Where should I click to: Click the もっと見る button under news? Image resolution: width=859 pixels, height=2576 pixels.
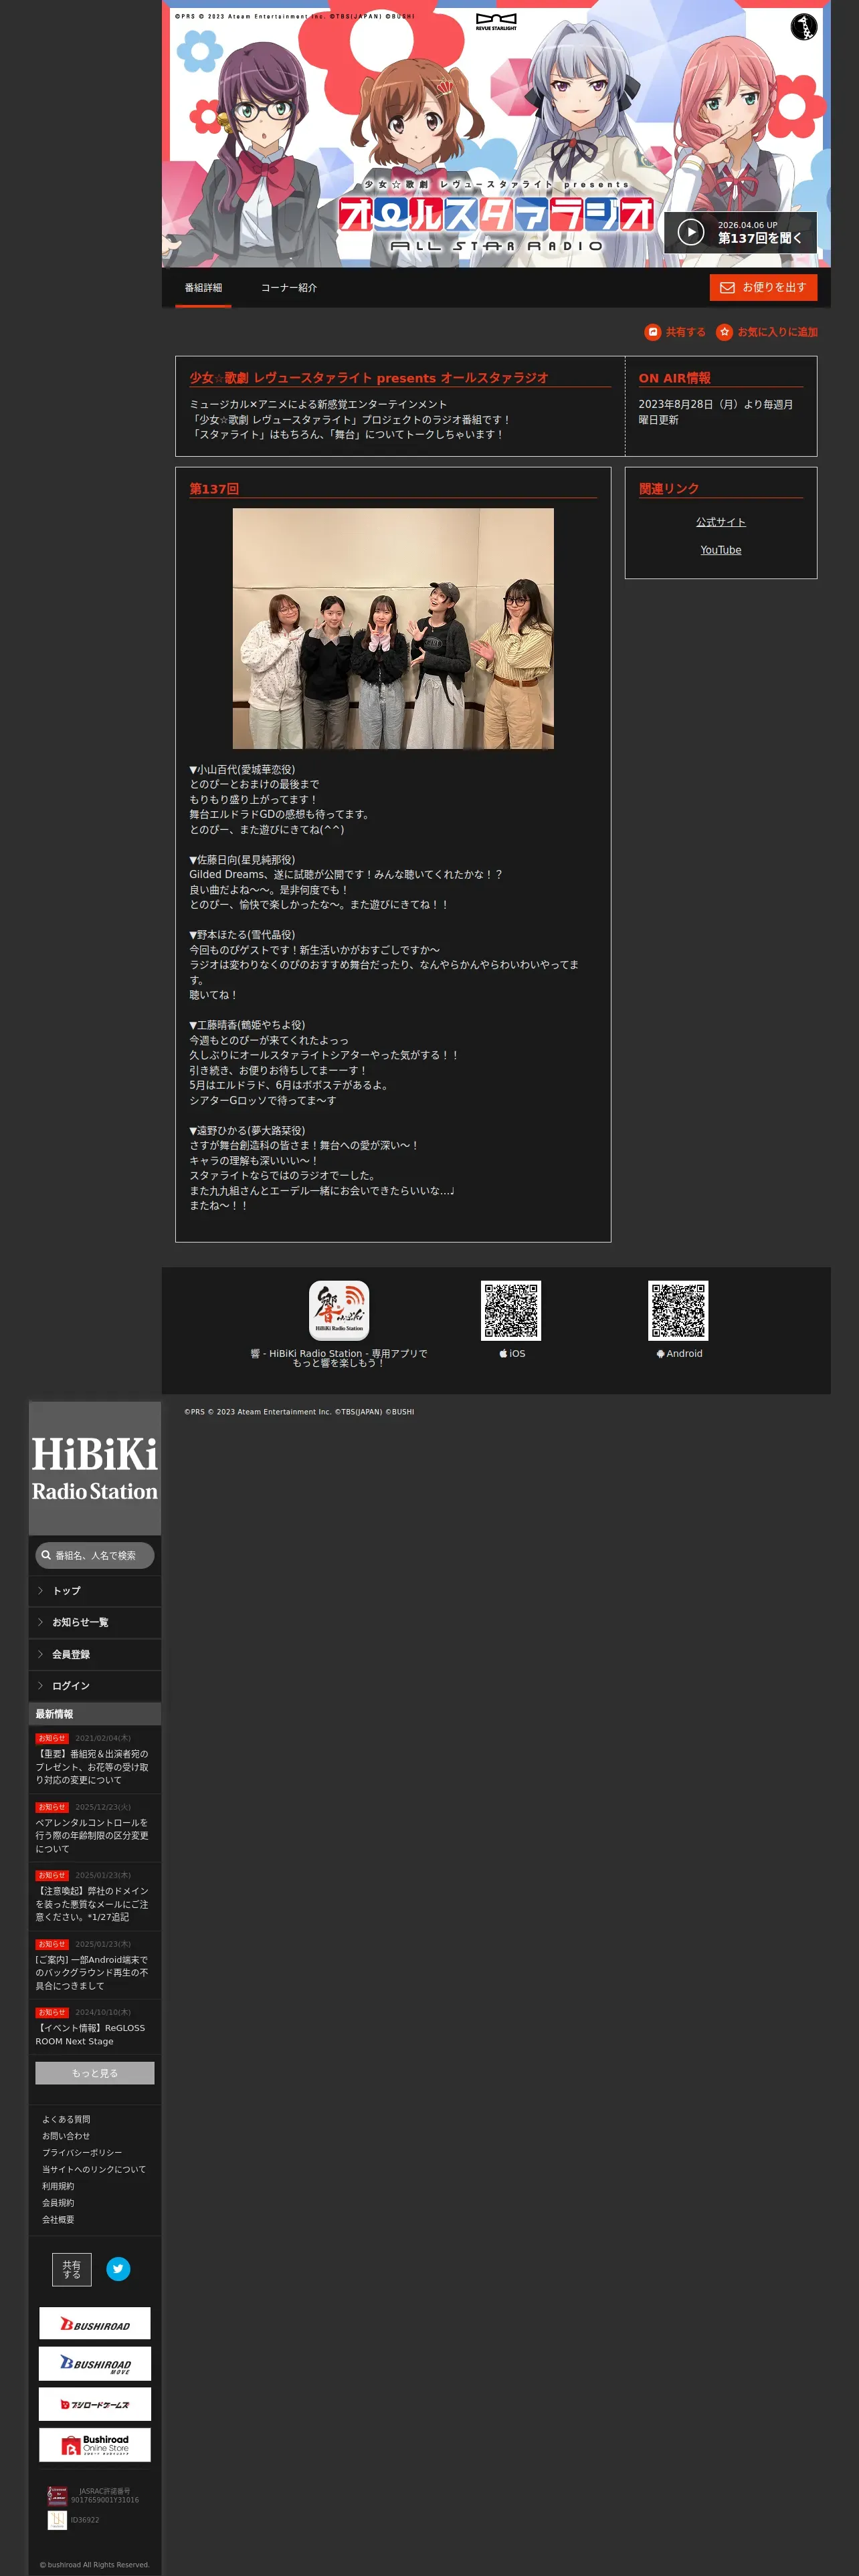click(95, 2072)
